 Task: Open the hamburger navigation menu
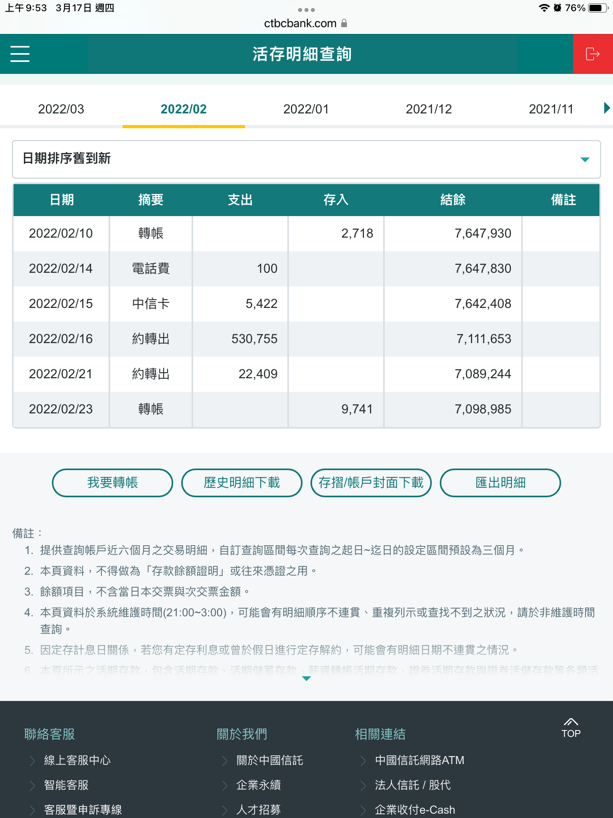click(x=20, y=54)
